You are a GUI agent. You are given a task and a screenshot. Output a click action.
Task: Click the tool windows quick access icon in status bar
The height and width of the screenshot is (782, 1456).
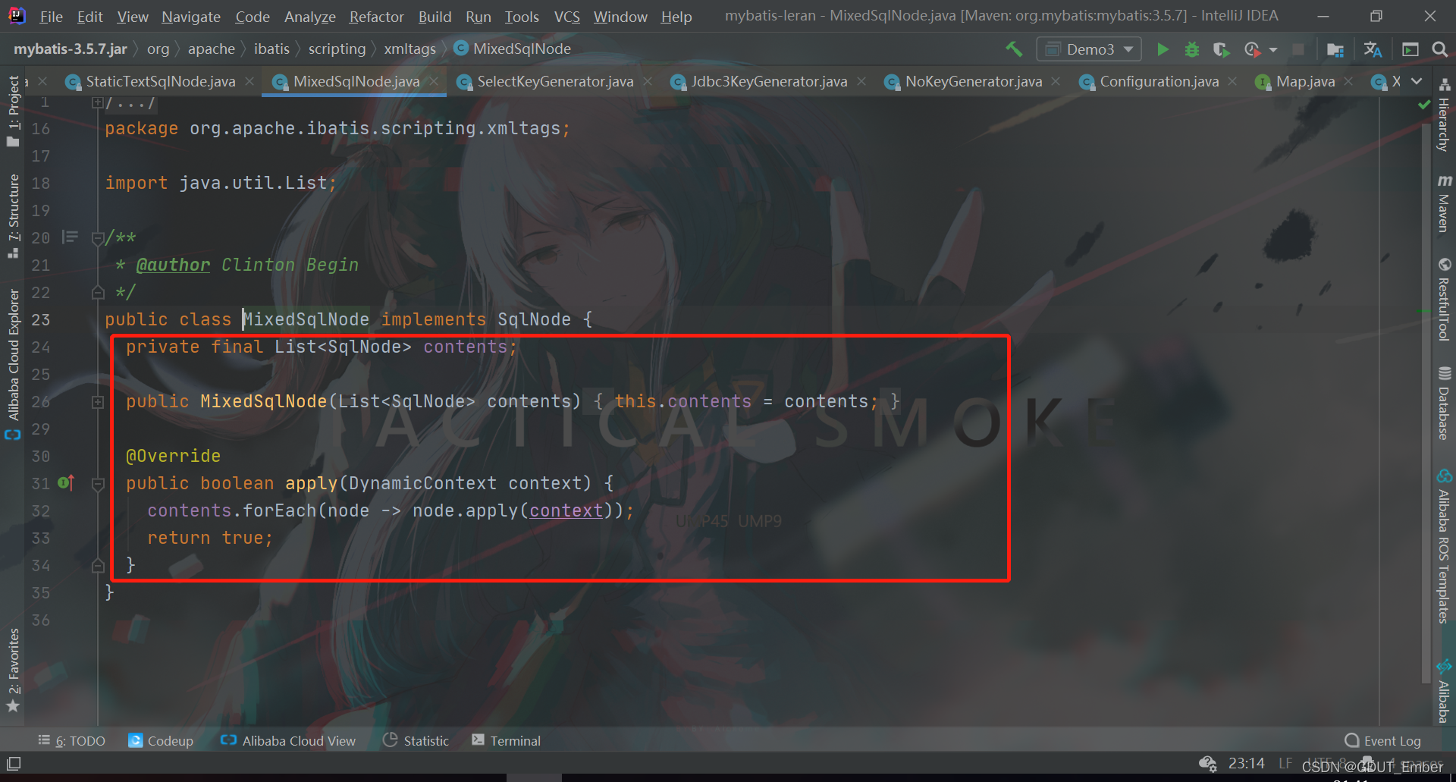click(x=14, y=763)
